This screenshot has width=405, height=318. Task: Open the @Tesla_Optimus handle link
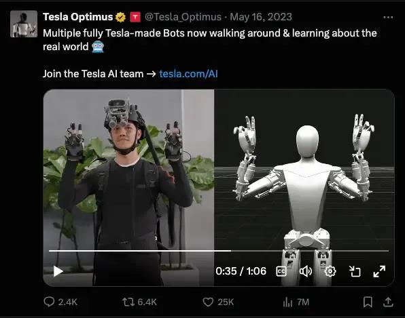183,17
